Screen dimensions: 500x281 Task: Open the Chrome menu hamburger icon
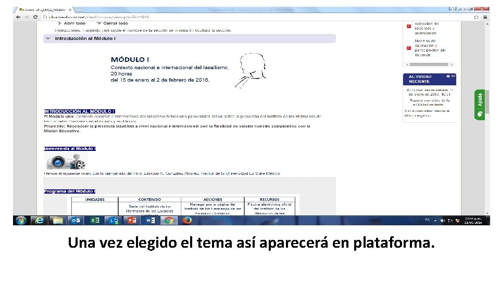(x=485, y=17)
